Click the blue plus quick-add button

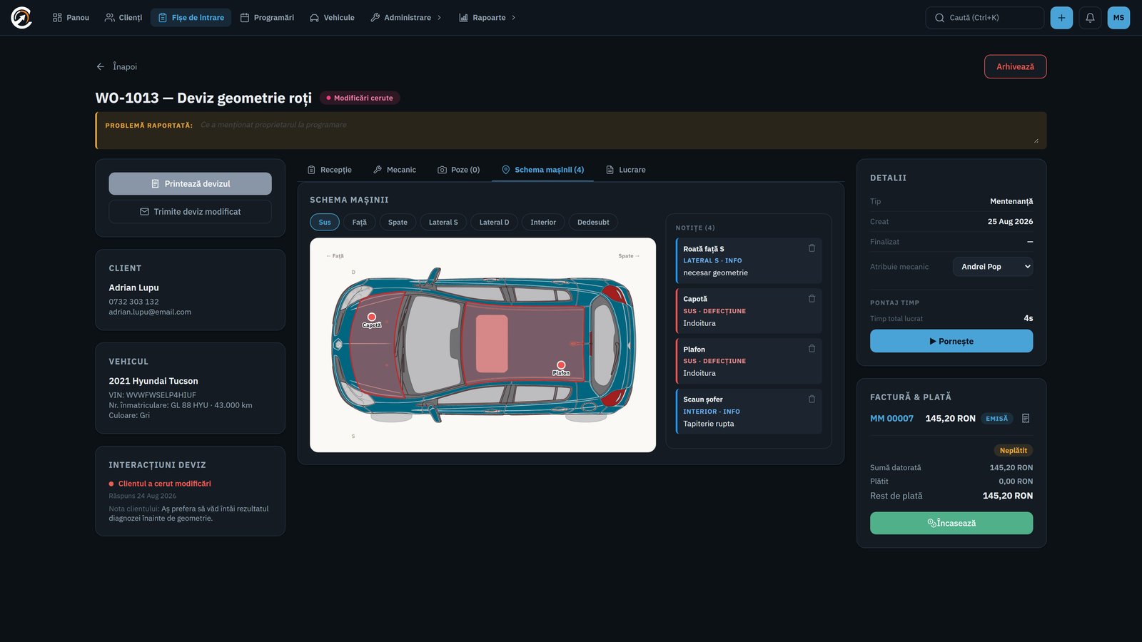pyautogui.click(x=1061, y=18)
